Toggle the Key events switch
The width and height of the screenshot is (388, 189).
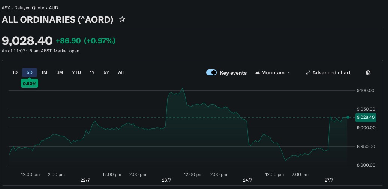pos(211,72)
